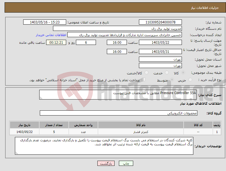Click the announcement date field 1403/05/16 - 15:23
Image resolution: width=226 pixels, height=171 pixels.
(45, 22)
